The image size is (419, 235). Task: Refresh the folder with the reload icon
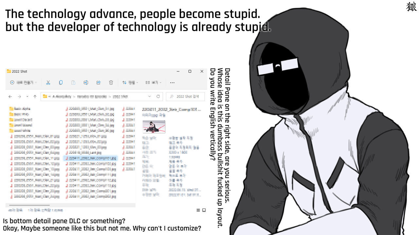point(158,97)
